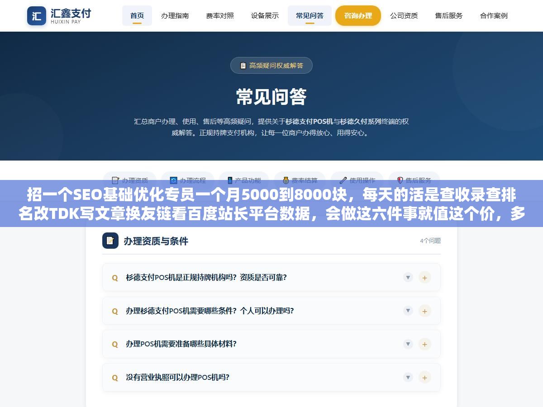Click Q icon of 没有营业执照 question
543x407 pixels.
click(x=115, y=378)
